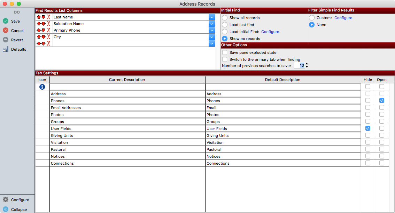The image size is (395, 213).
Task: Enable Save pane exploded state checkbox
Action: click(x=225, y=52)
